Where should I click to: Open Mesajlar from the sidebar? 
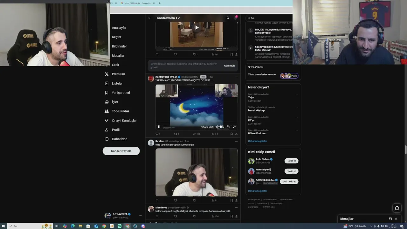[x=118, y=55]
